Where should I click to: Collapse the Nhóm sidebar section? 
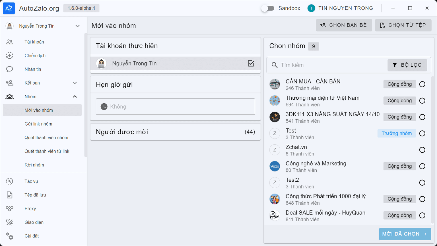(x=75, y=97)
